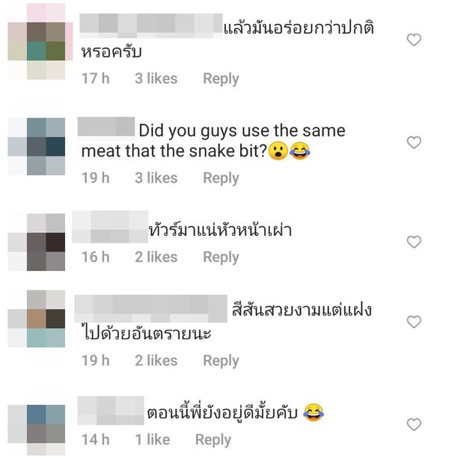Reply to the 14 h comment

click(x=213, y=440)
